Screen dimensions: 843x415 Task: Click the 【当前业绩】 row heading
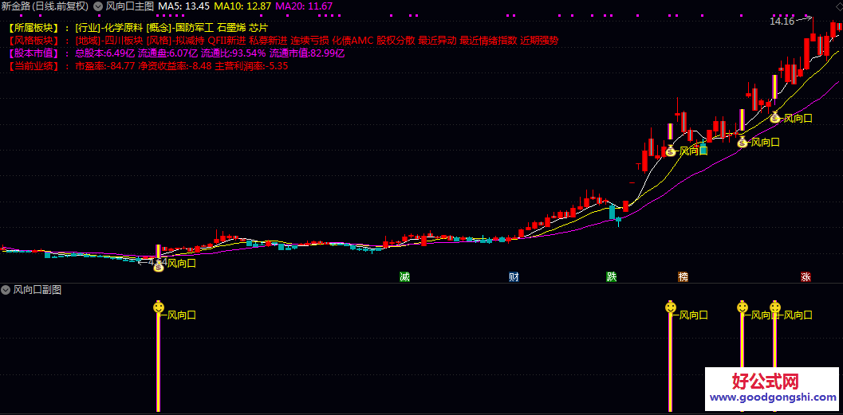33,66
